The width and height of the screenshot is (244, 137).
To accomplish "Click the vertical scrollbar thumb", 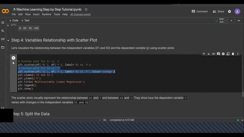I will [243, 94].
